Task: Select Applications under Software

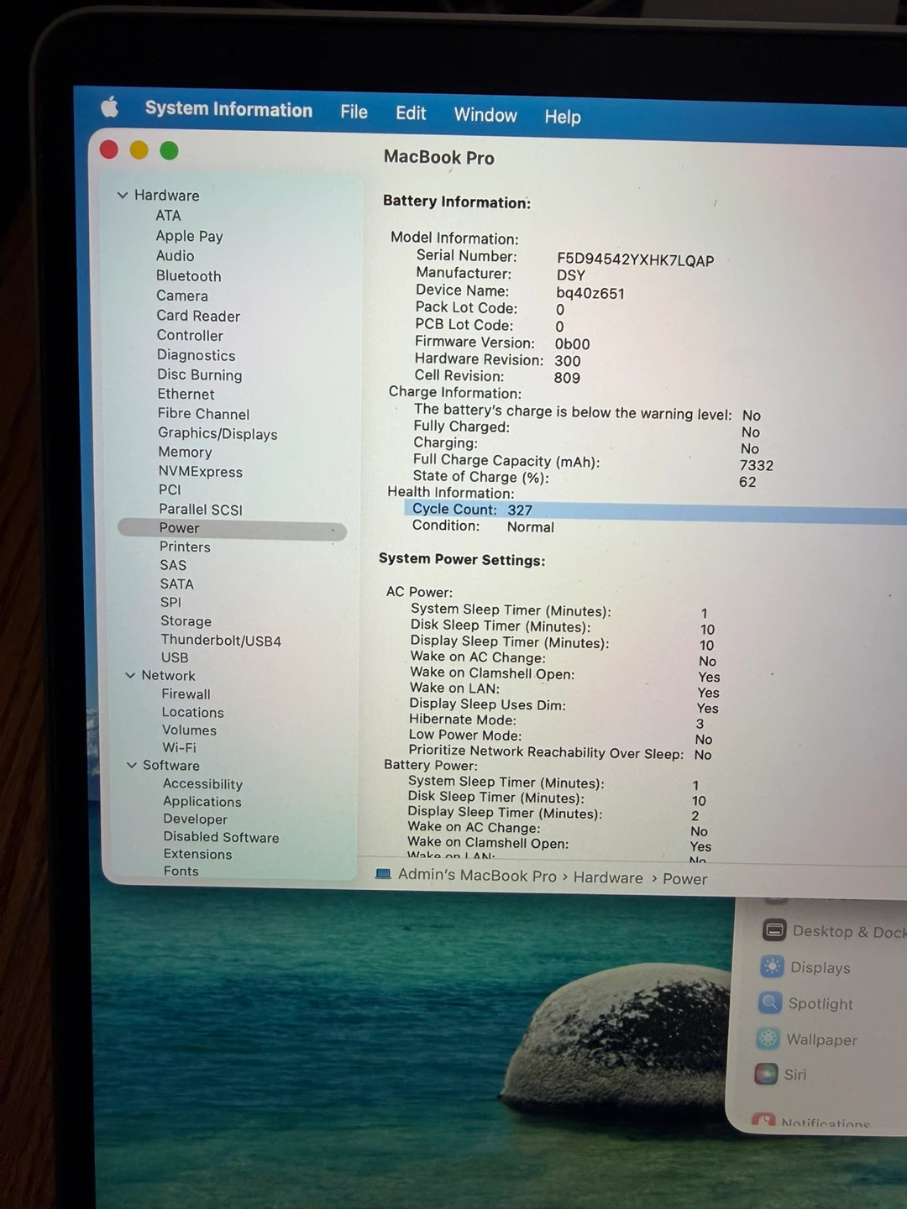Action: pyautogui.click(x=202, y=802)
